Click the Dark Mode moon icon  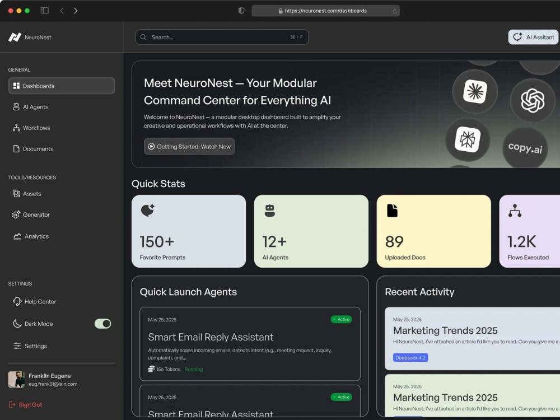[x=17, y=324]
